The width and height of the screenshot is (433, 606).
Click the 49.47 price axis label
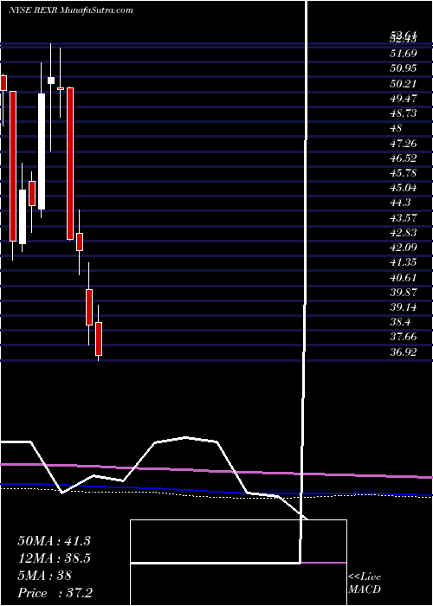click(x=403, y=99)
